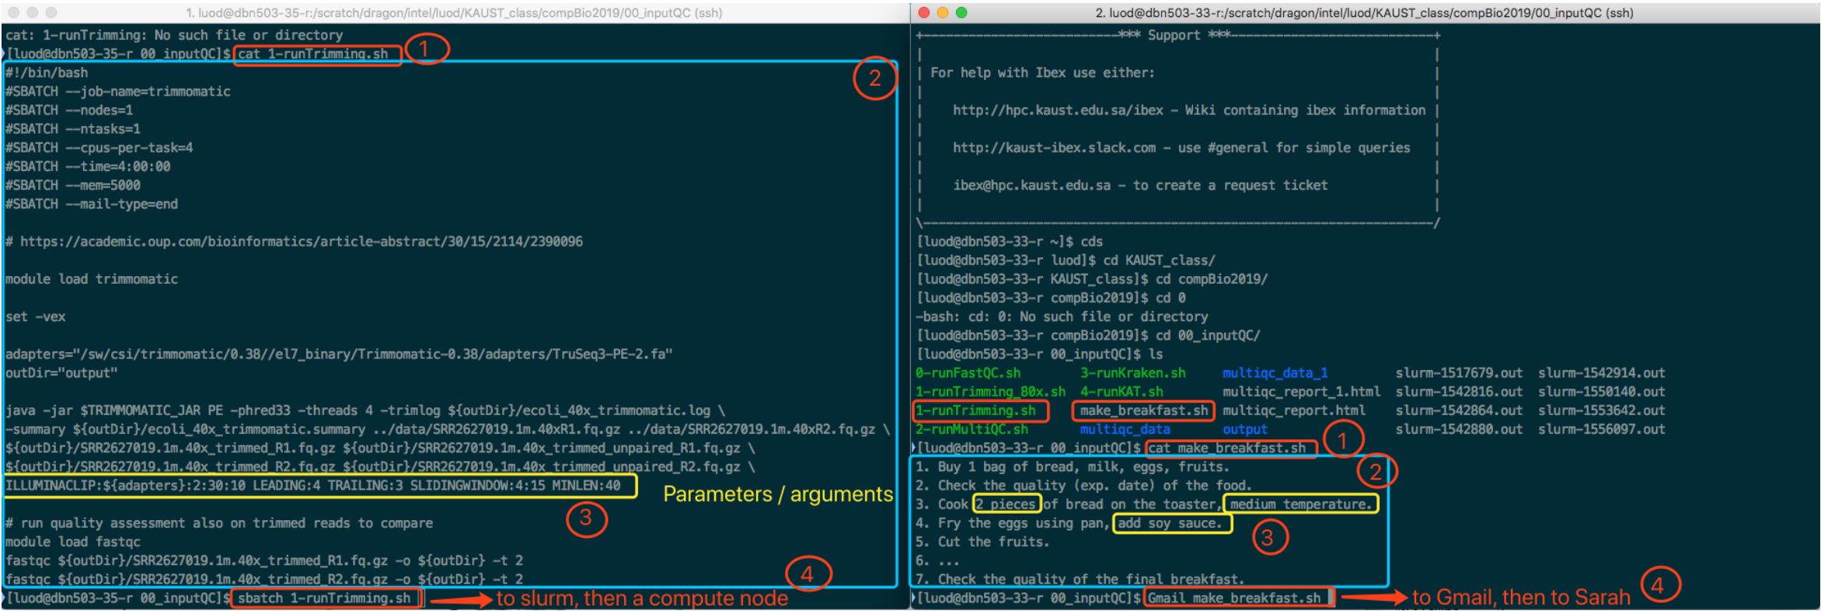Select the '#SBATCH --cpus-per-task=4' line
1821x611 pixels.
(99, 148)
